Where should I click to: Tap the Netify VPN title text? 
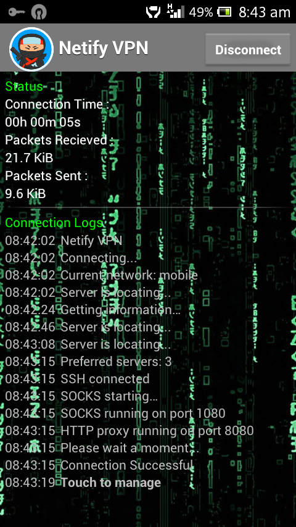click(104, 48)
